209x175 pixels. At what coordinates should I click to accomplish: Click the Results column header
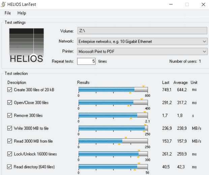(x=83, y=83)
